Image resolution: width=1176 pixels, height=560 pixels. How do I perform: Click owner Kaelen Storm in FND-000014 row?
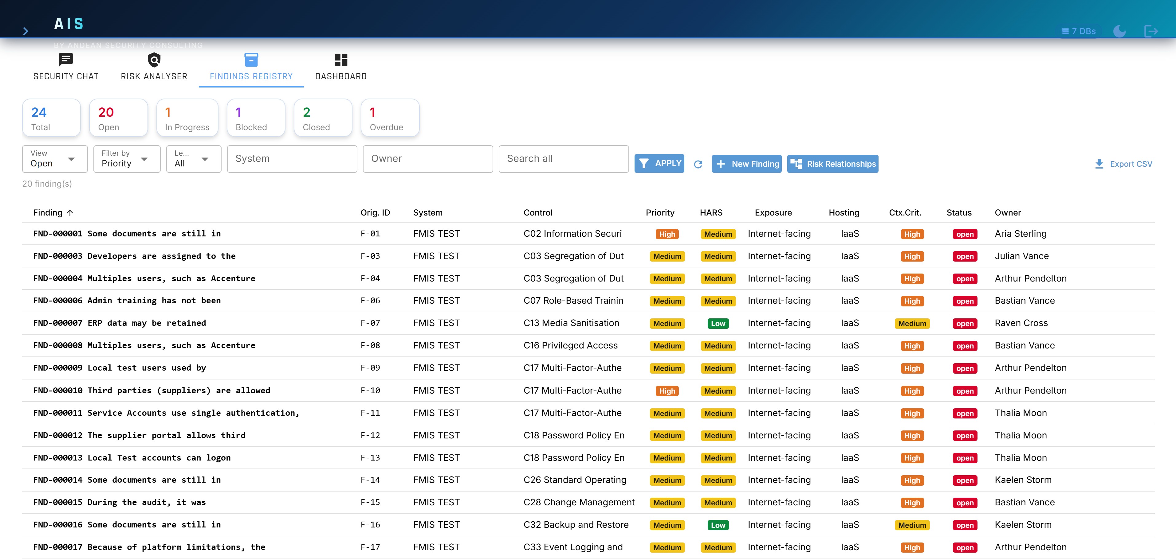point(1023,480)
